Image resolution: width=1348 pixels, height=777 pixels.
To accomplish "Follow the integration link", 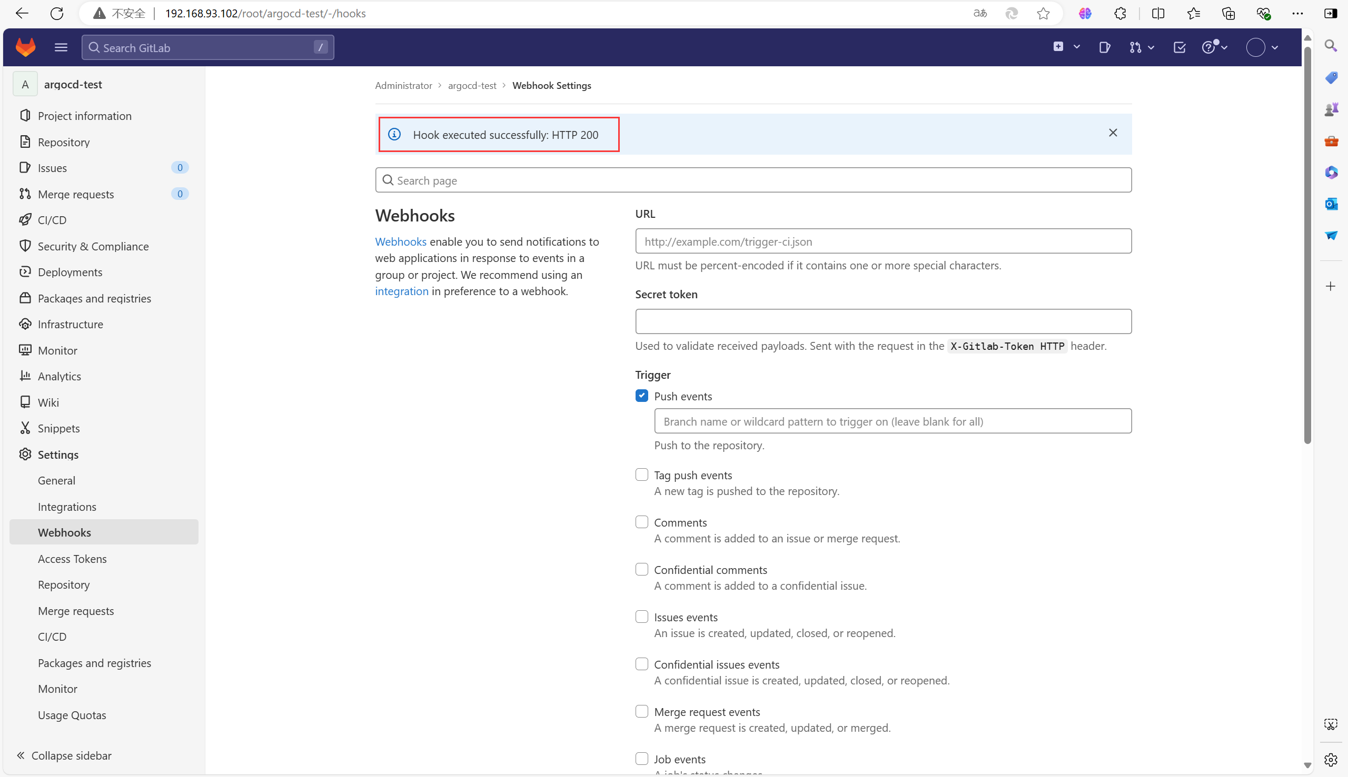I will (x=402, y=291).
